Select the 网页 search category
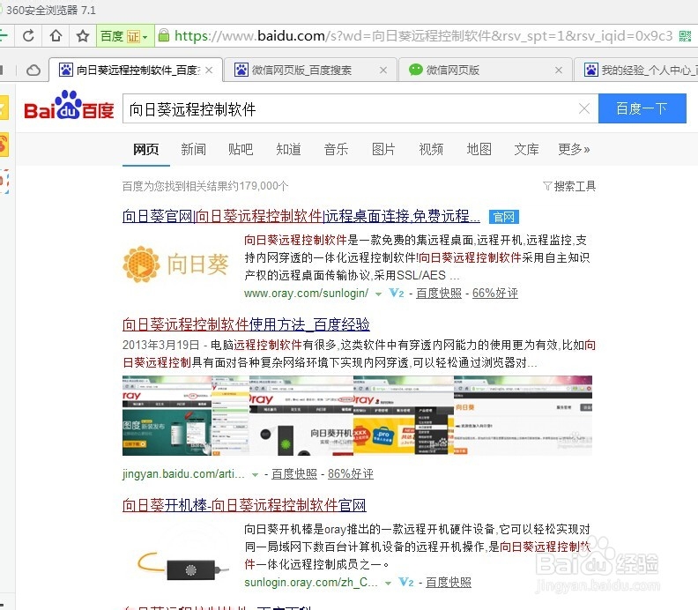This screenshot has width=698, height=610. [146, 149]
